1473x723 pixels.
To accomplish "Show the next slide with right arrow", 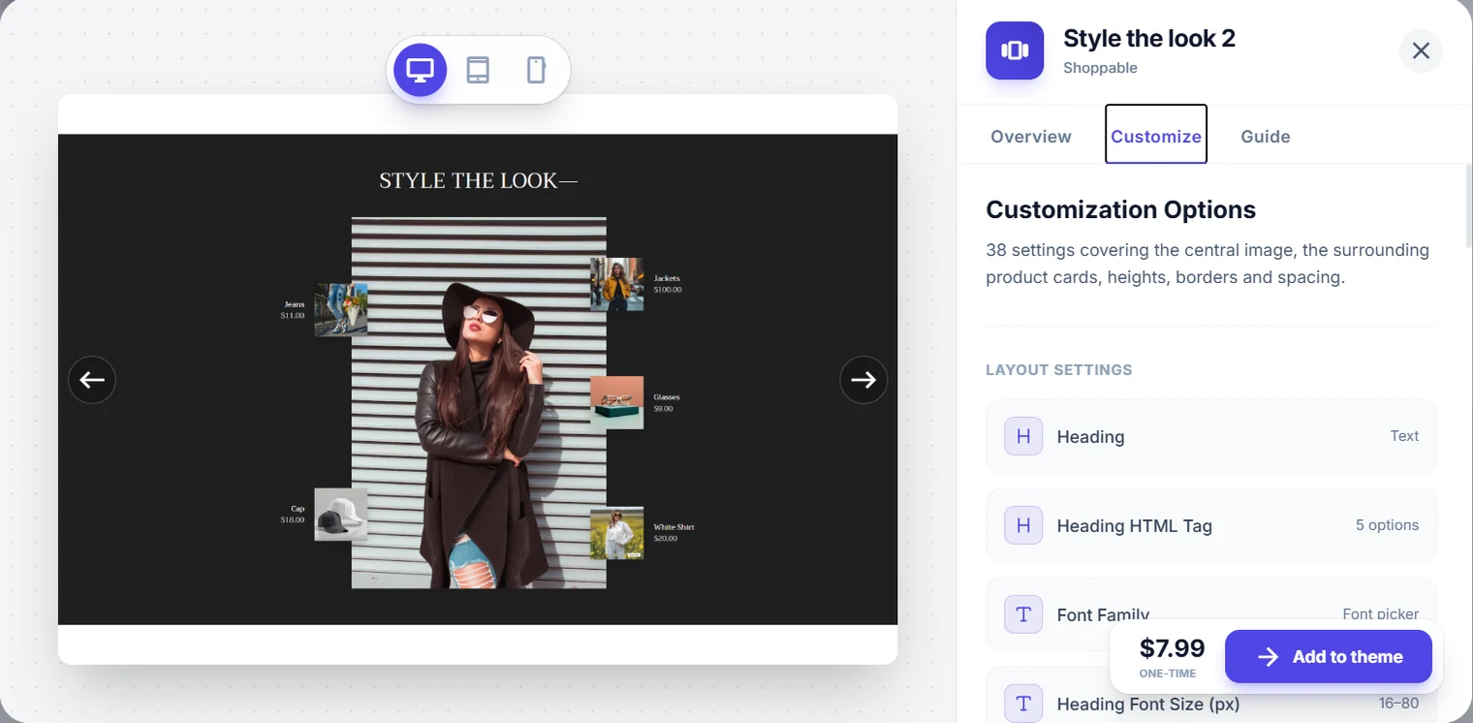I will pos(863,380).
